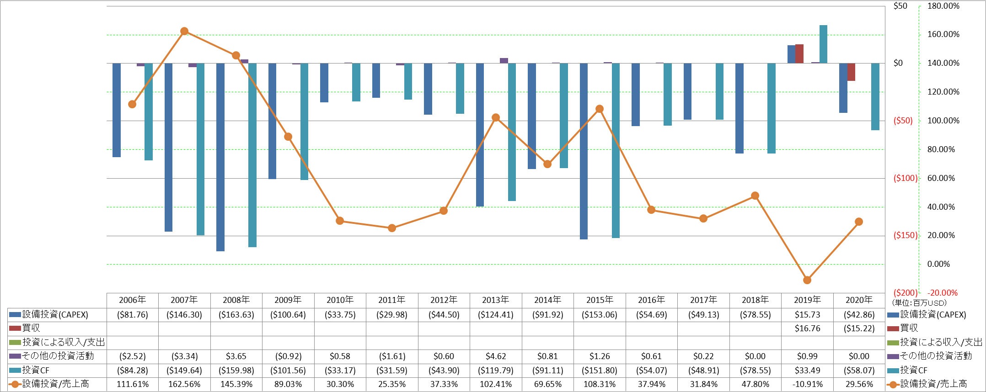
Task: Click the 2006年 column header
Action: coord(132,300)
